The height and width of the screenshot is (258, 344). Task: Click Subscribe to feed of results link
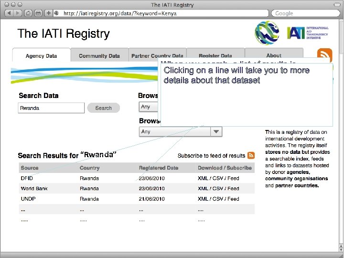211,156
